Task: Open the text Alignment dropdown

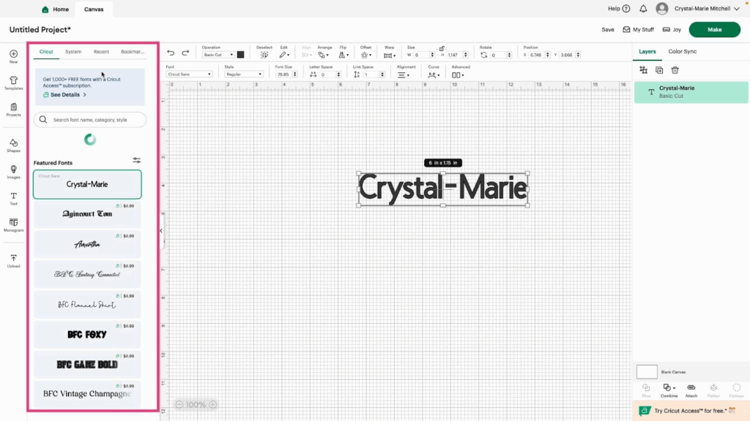Action: pyautogui.click(x=404, y=75)
